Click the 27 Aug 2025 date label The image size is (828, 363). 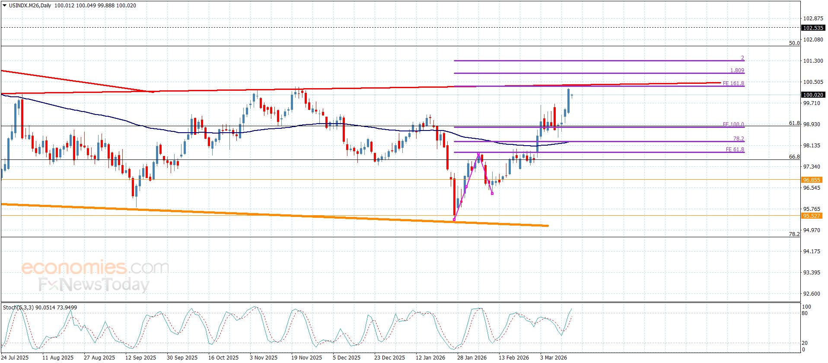pos(99,357)
